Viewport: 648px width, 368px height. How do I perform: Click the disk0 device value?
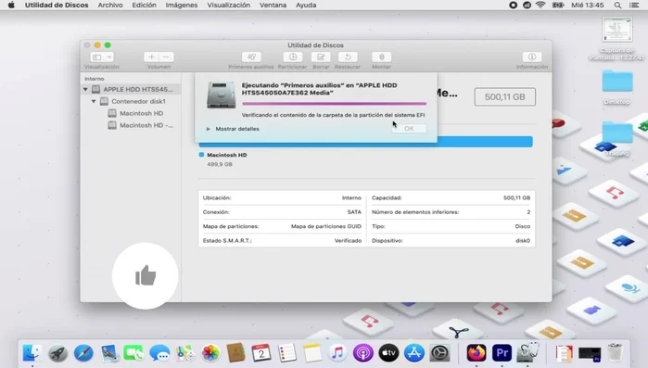coord(523,240)
